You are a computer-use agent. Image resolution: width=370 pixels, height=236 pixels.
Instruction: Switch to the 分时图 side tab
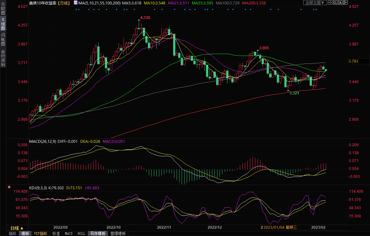(x=3, y=9)
